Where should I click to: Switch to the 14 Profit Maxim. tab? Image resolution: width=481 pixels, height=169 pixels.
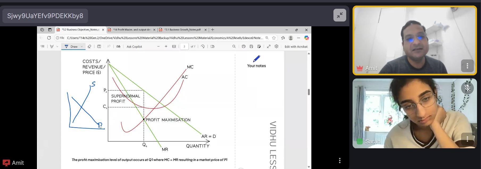click(x=132, y=30)
